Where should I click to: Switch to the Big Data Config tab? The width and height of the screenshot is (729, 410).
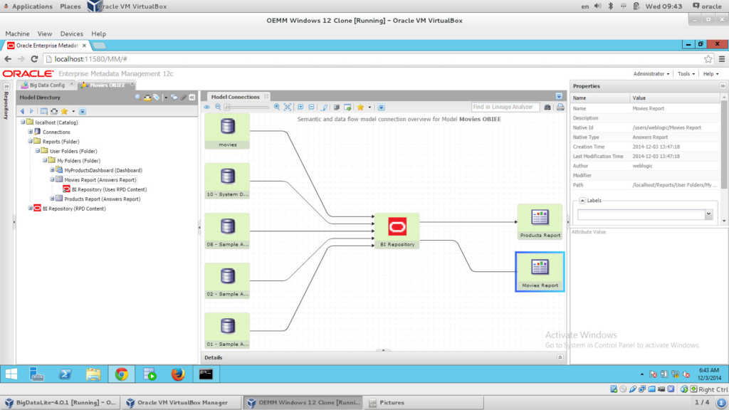click(47, 85)
